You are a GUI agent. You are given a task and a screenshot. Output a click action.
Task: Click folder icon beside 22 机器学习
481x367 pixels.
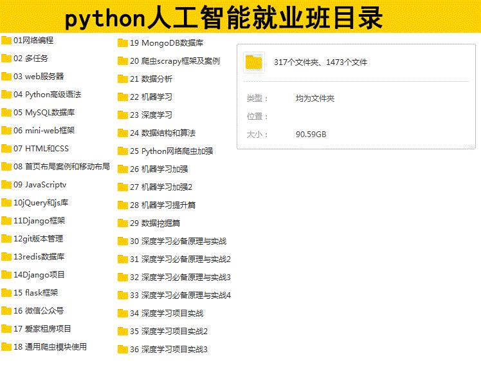[123, 97]
